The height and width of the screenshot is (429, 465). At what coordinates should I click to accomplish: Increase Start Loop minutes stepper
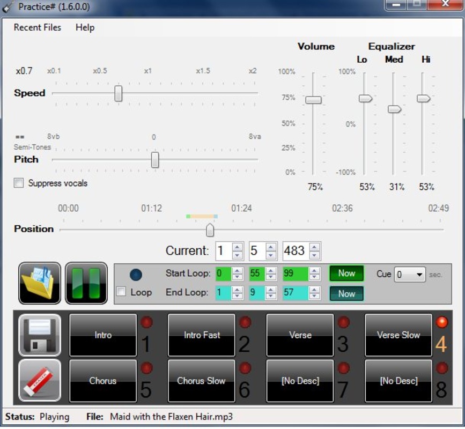pos(237,270)
